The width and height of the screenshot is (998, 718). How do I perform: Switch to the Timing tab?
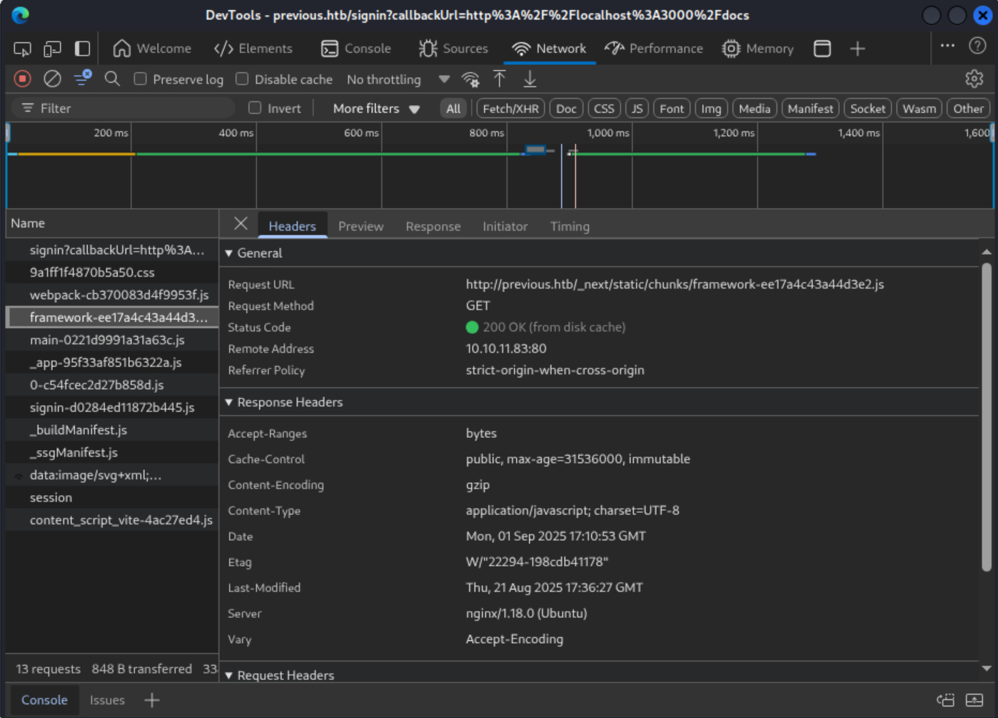click(x=569, y=226)
